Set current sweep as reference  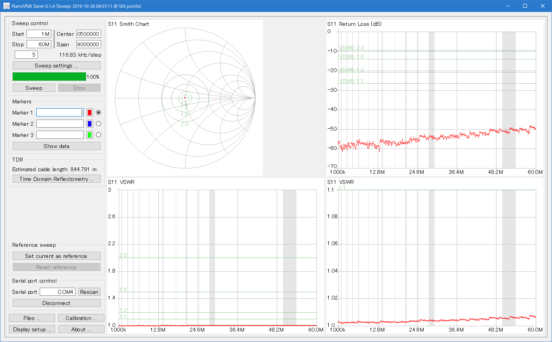tap(56, 256)
